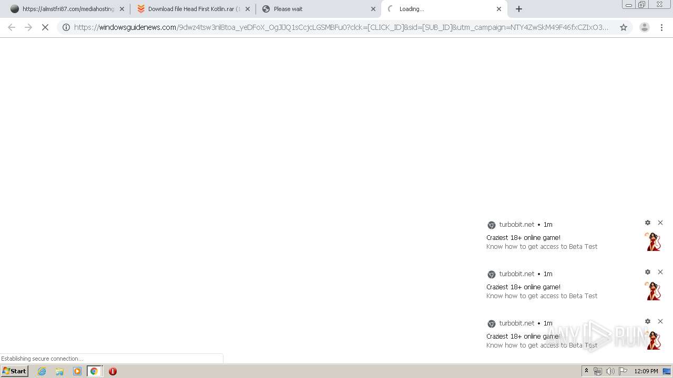Show hidden system tray icons
Viewport: 673px width, 378px height.
(586, 371)
